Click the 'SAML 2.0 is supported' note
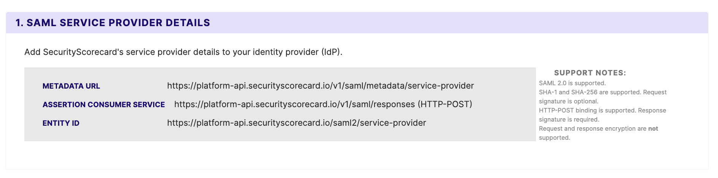Screen dimensions: 718x178 (x=573, y=83)
